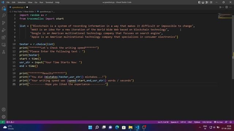
Task: Go to line via Ln 21, Col 58
Action: [163, 122]
